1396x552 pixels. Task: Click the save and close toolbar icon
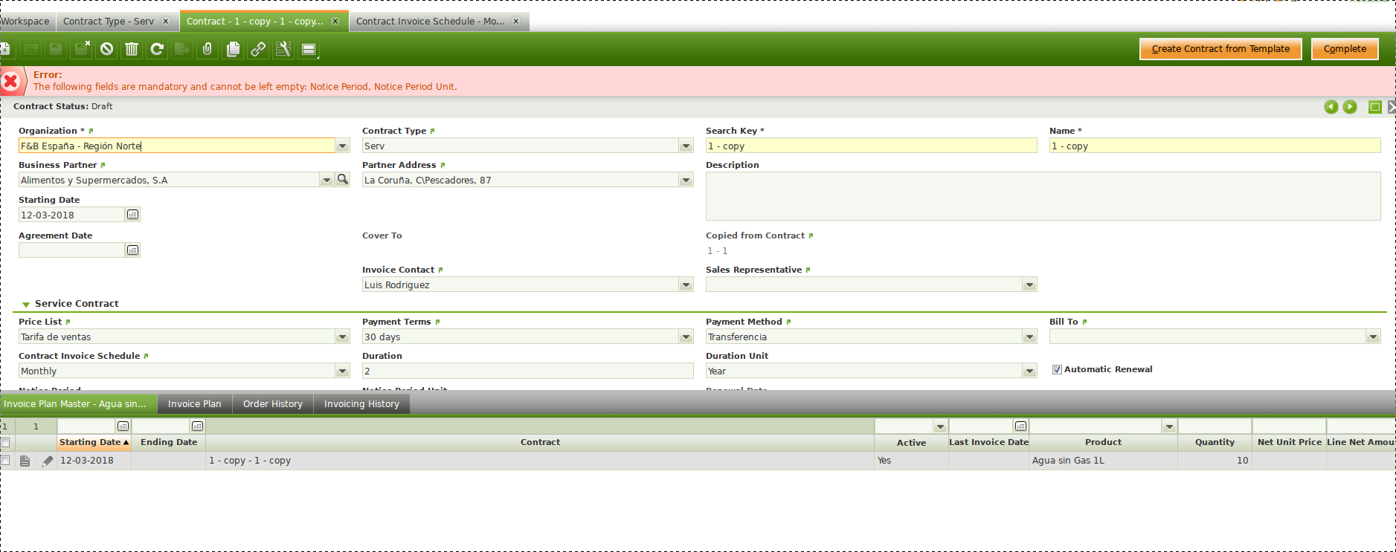tap(82, 49)
